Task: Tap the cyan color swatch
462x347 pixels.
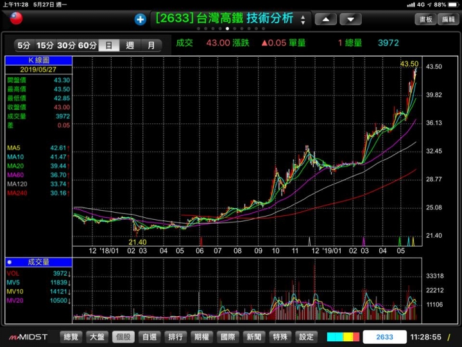Action: click(335, 337)
